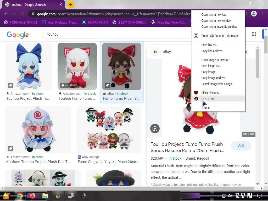The width and height of the screenshot is (268, 201).
Task: Go back using the back arrow
Action: click(x=6, y=14)
